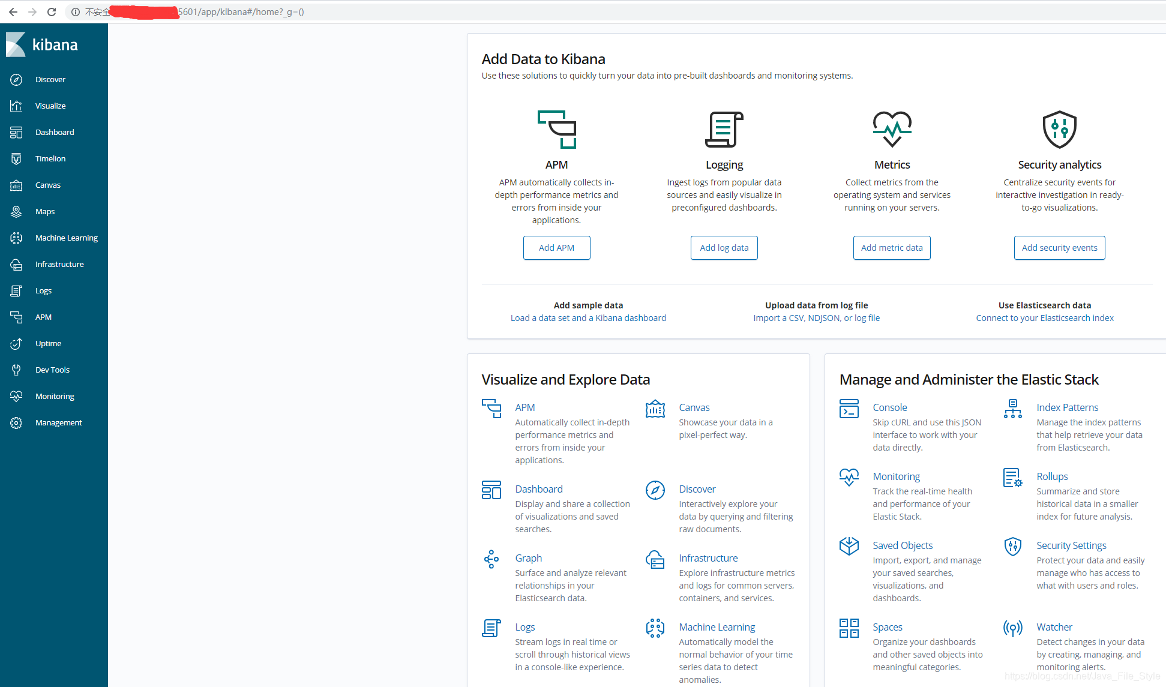The height and width of the screenshot is (687, 1166).
Task: Click the Visualize chart icon in the sidebar
Action: pyautogui.click(x=16, y=106)
